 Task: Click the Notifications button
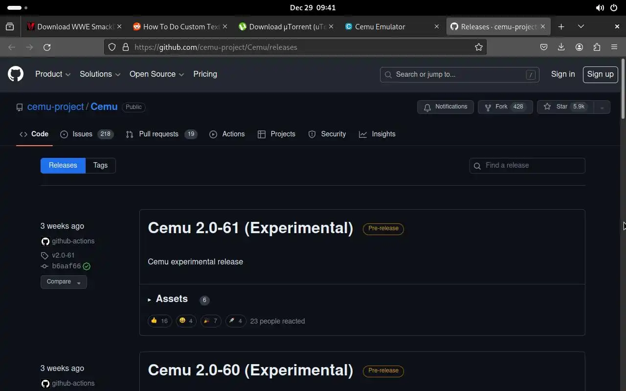[446, 107]
